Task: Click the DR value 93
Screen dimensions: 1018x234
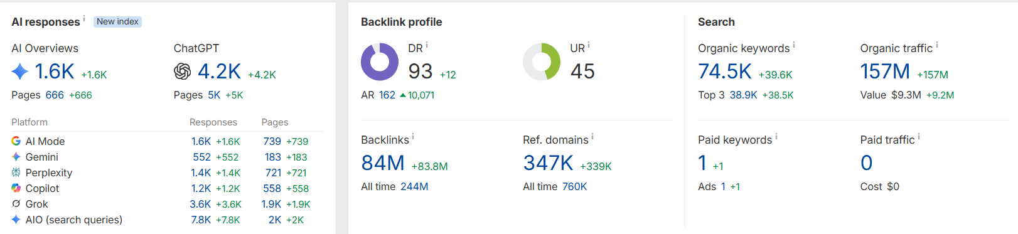Action: pyautogui.click(x=421, y=72)
